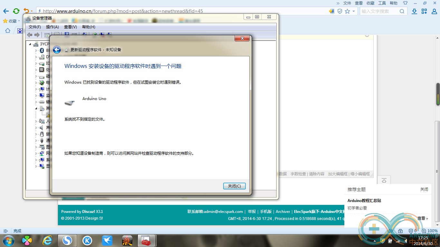Open the browser 收藏 menu at top right
This screenshot has height=247, width=440.
point(370,3)
